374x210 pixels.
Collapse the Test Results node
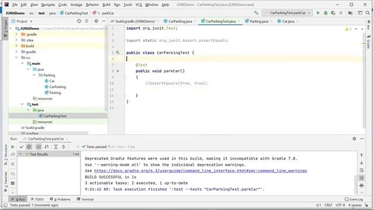(x=20, y=154)
